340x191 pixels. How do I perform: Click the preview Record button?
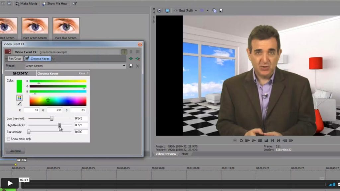(235, 141)
